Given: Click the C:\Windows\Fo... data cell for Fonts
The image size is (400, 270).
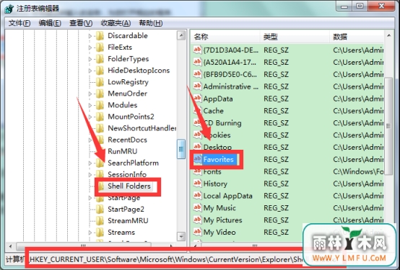Looking at the screenshot, I should (358, 171).
